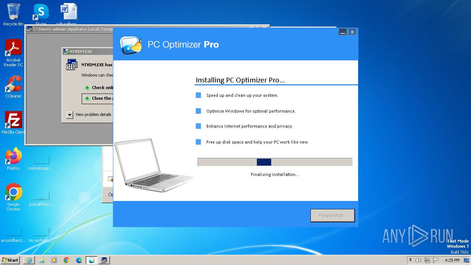Open Internet Explorer from the taskbar

29,260
